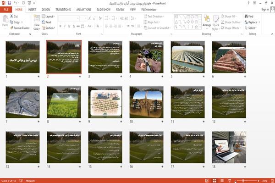Image resolution: width=275 pixels, height=183 pixels.
Task: Open the Quick Styles gallery
Action: tap(216, 23)
